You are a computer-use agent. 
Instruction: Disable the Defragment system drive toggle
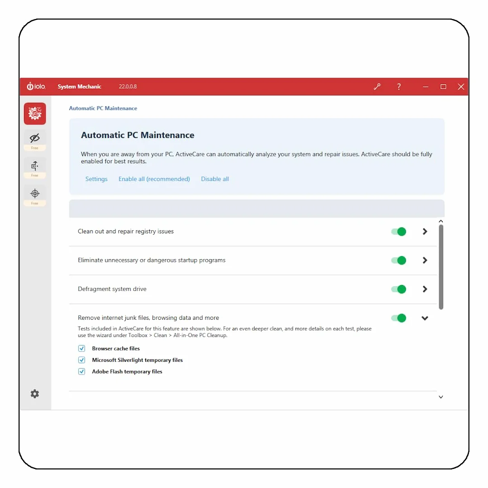(x=399, y=289)
